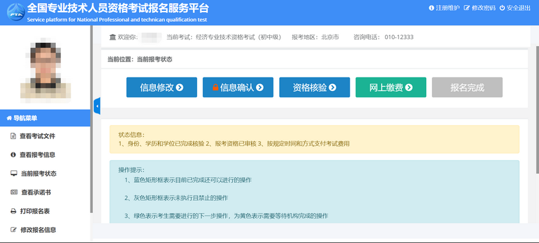Click the info icon beside 查看报考信息
Viewport: 539px width, 243px height.
click(13, 155)
